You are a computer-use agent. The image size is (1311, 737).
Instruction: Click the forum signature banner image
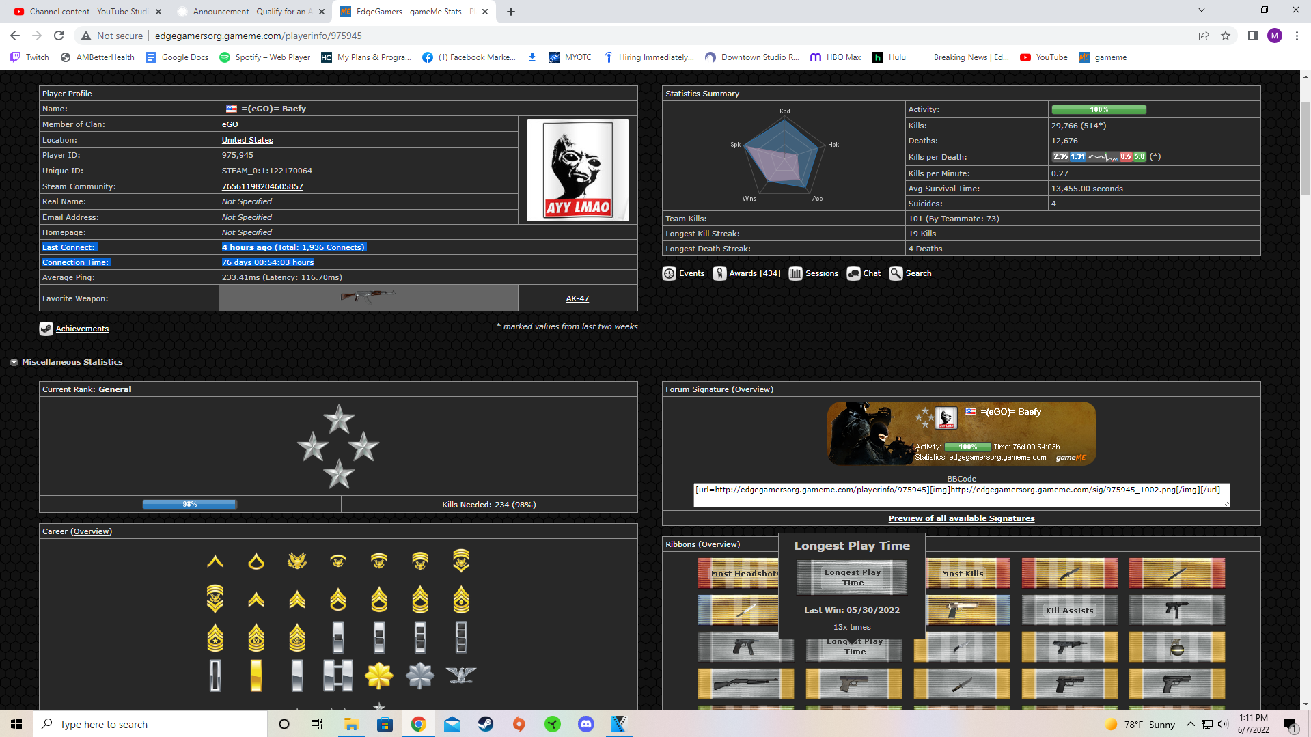pos(961,433)
